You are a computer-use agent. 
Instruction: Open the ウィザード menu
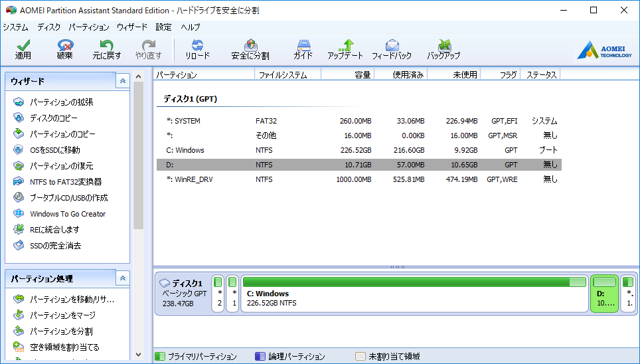pos(132,27)
